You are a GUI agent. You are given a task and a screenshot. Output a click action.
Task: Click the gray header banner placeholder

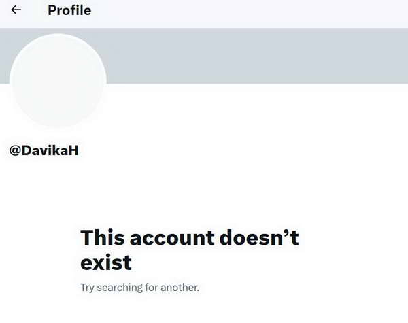click(256, 56)
